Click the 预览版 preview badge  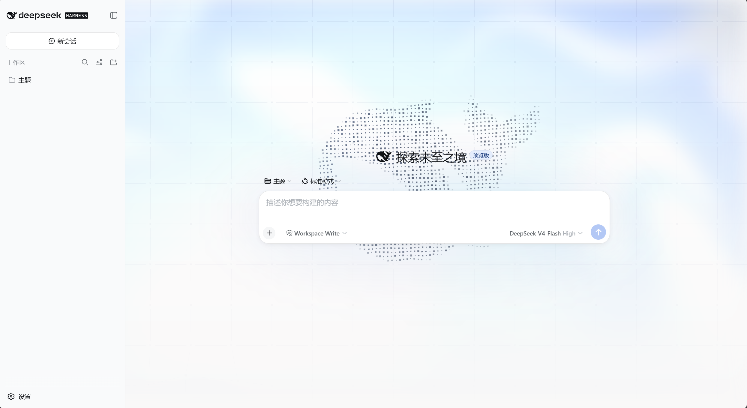click(481, 155)
